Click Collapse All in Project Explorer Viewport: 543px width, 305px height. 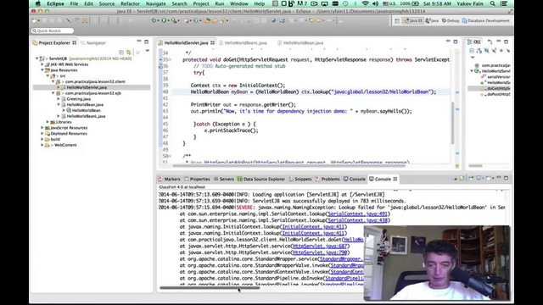(121, 53)
